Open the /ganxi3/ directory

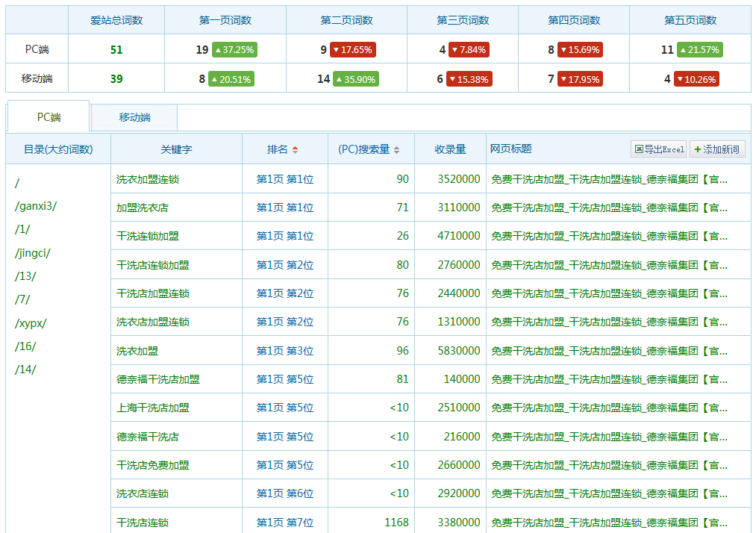coord(35,206)
